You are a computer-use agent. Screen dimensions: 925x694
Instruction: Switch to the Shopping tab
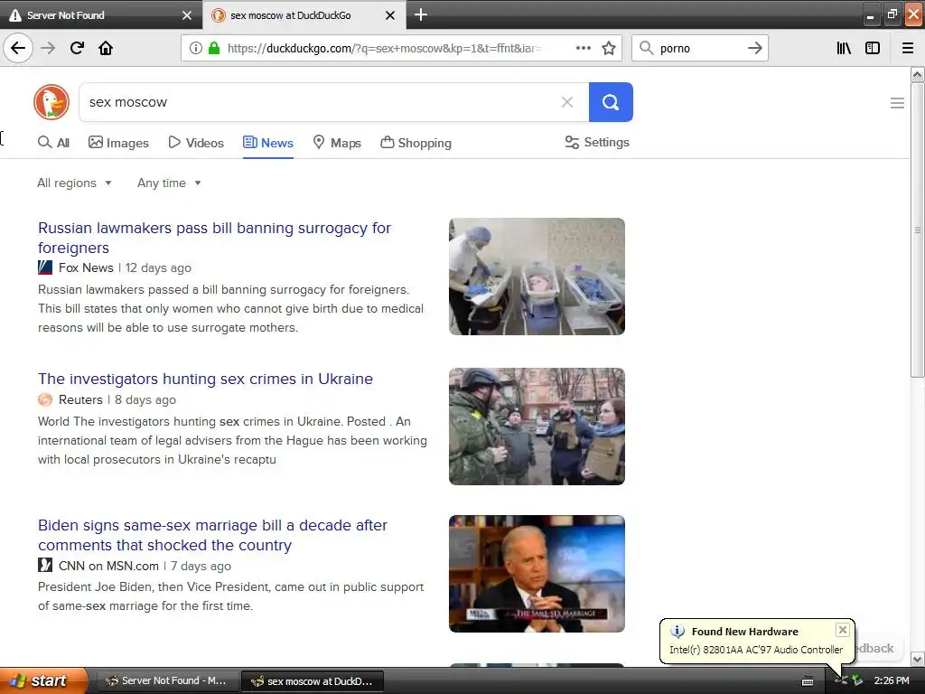(x=416, y=143)
